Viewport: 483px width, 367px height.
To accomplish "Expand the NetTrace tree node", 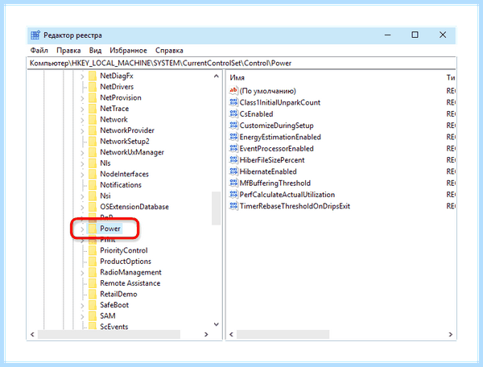I will (x=82, y=109).
